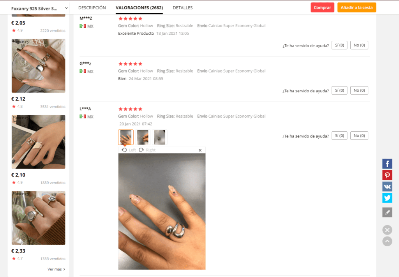Select second review photo thumbnail
Image resolution: width=399 pixels, height=277 pixels.
[143, 137]
